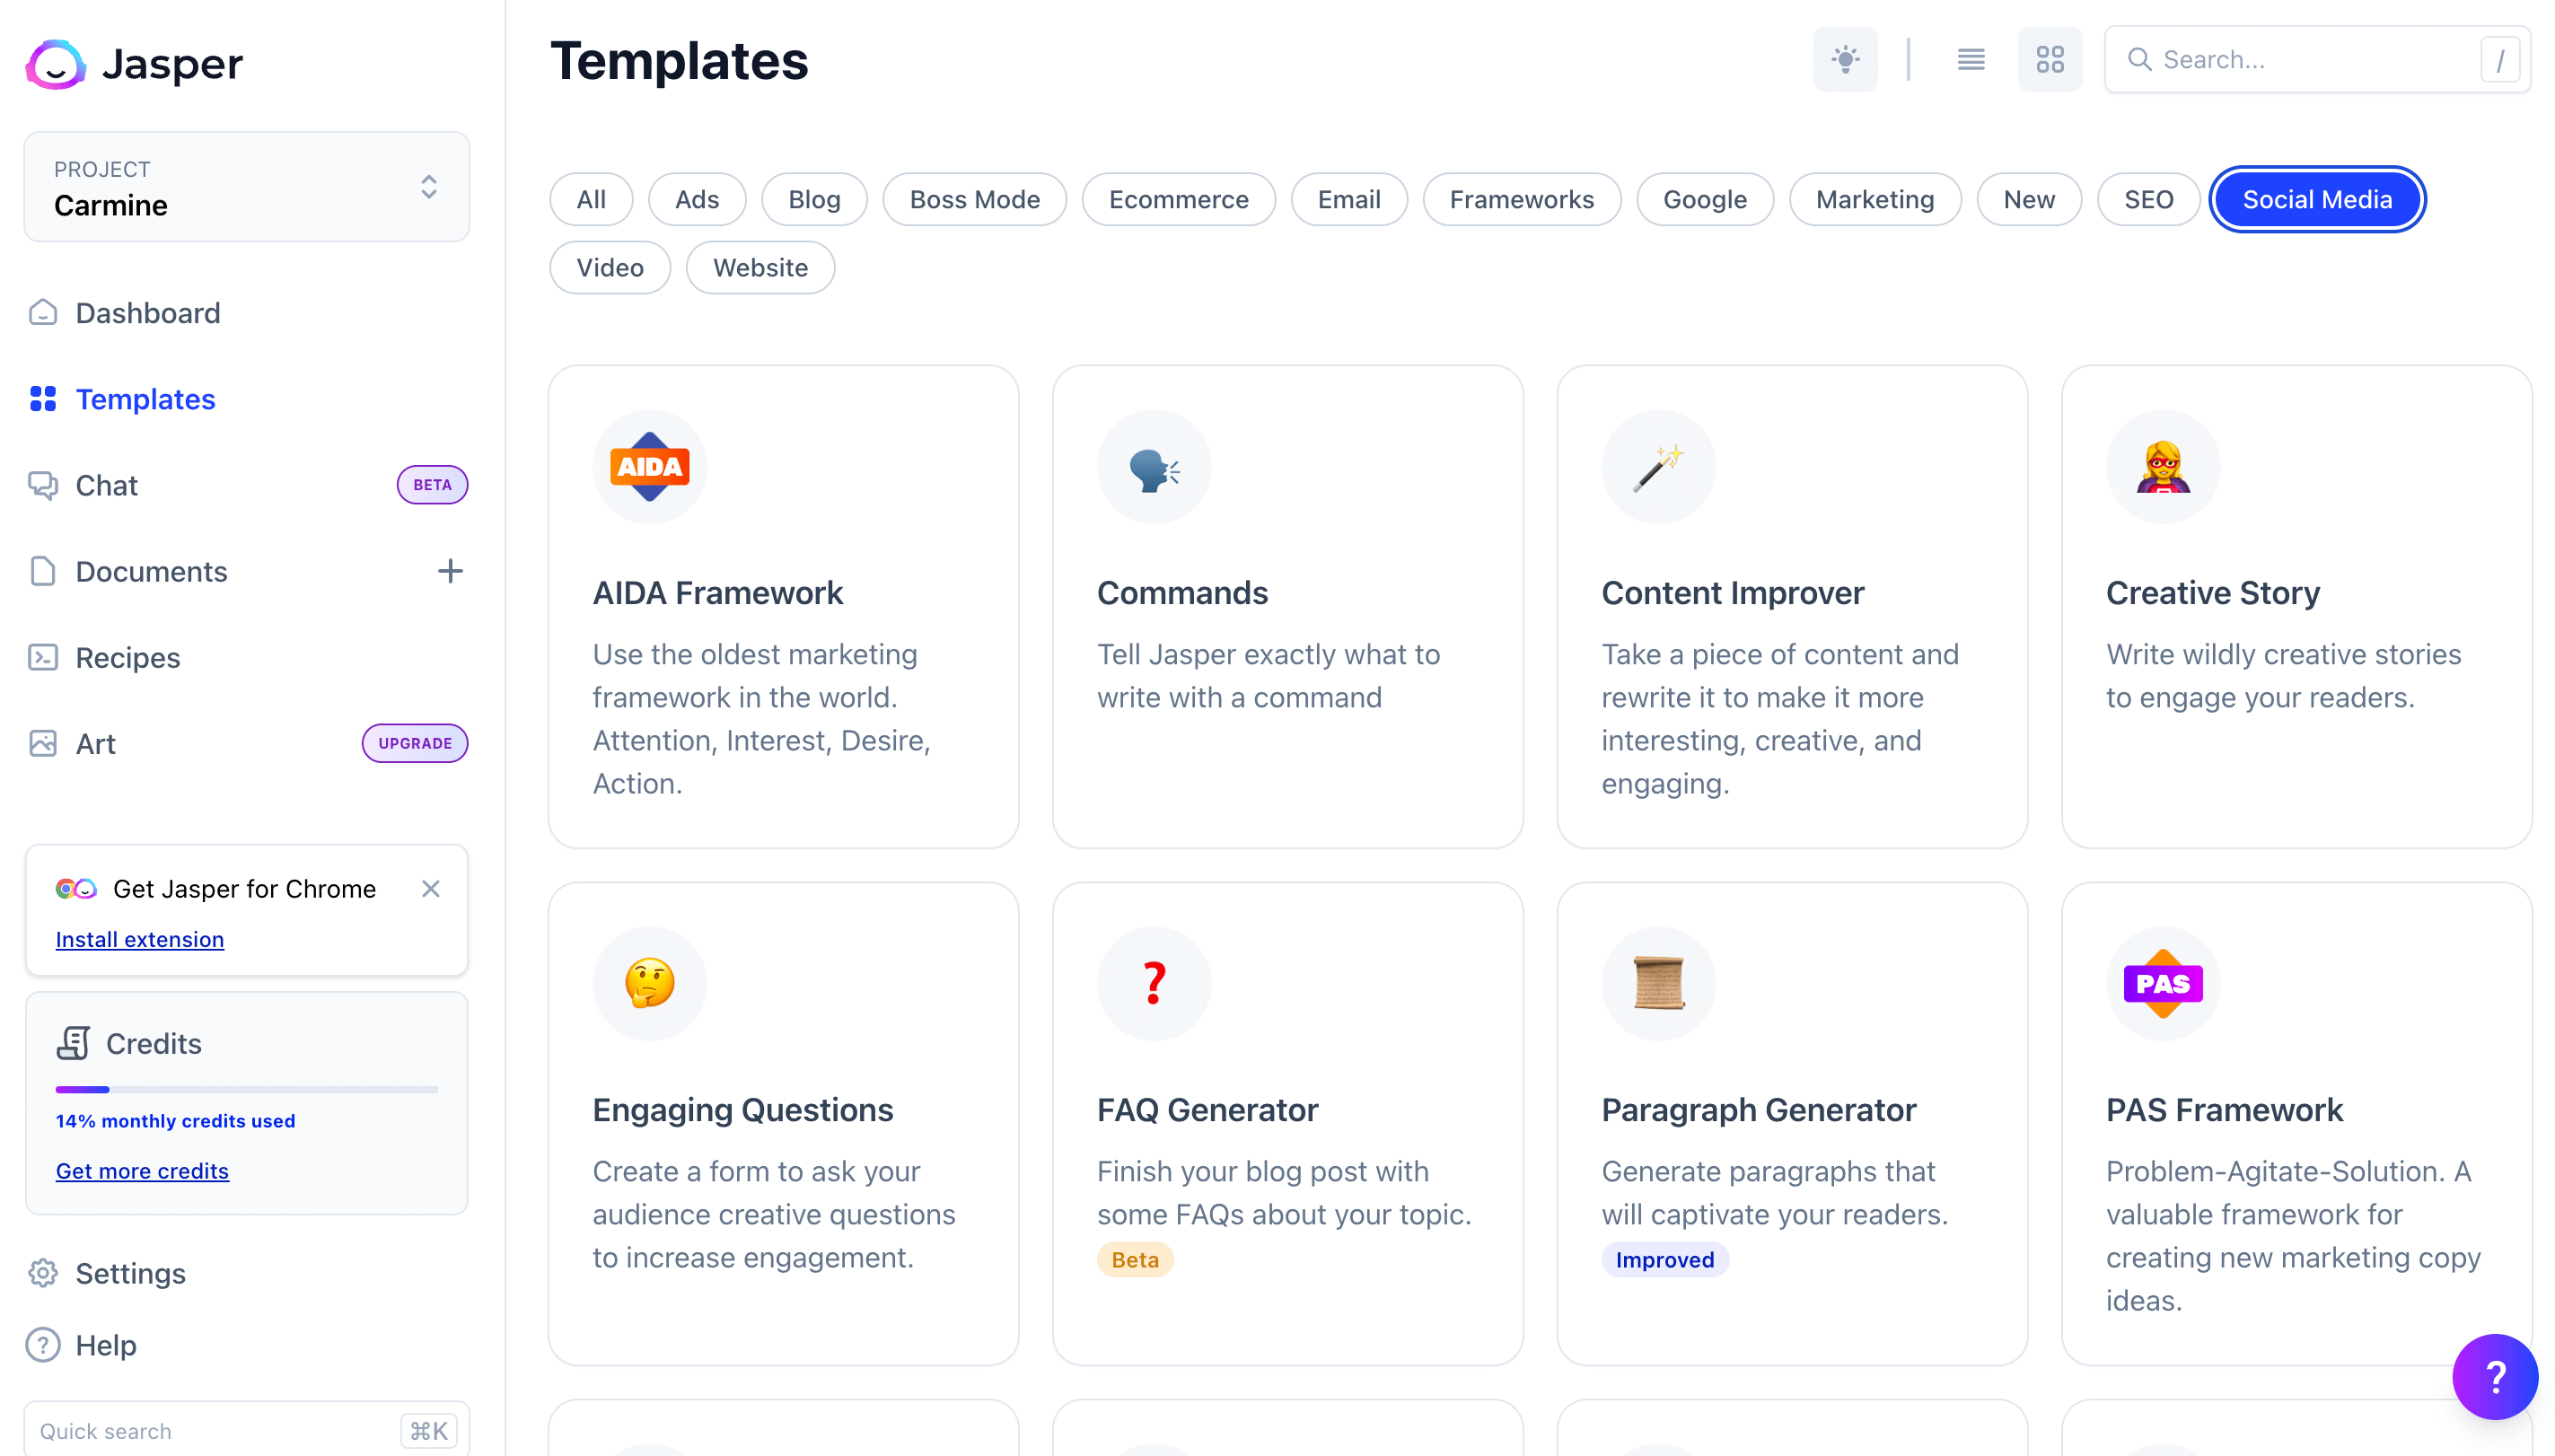Filter templates by Ecommerce

click(1178, 199)
